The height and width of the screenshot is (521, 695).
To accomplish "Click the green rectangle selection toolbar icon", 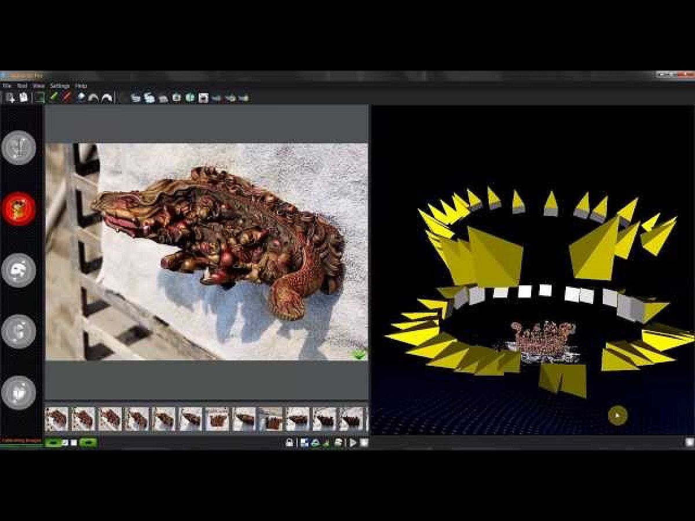I will (39, 98).
